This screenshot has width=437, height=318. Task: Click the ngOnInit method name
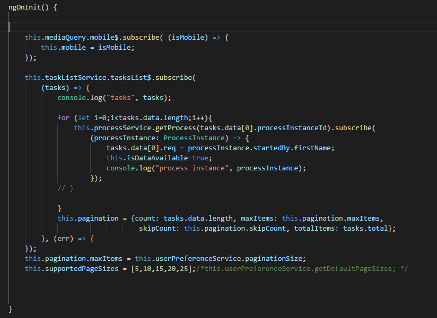click(x=25, y=7)
